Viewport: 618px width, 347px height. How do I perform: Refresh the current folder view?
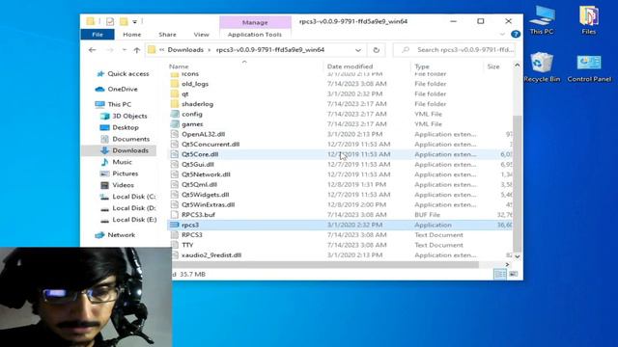click(376, 50)
